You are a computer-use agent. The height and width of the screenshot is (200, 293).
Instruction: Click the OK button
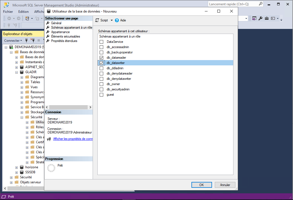(201, 185)
